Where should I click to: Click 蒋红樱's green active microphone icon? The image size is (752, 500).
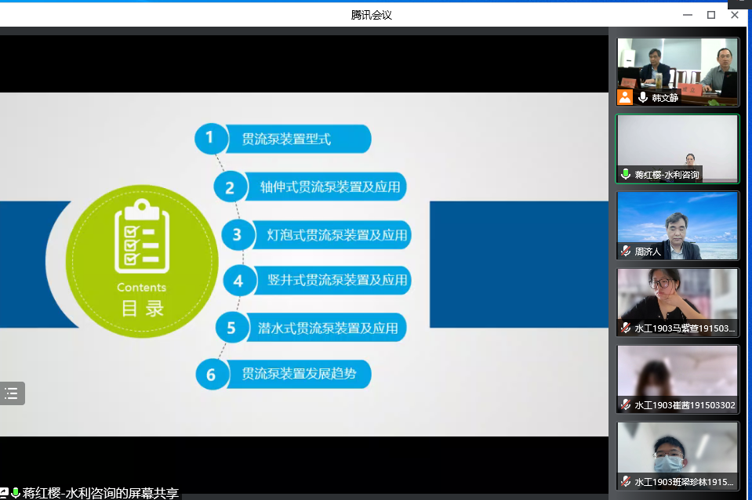626,174
